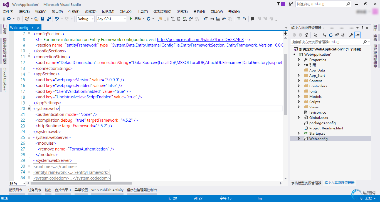Select packages.config in Solution Explorer

click(322, 123)
